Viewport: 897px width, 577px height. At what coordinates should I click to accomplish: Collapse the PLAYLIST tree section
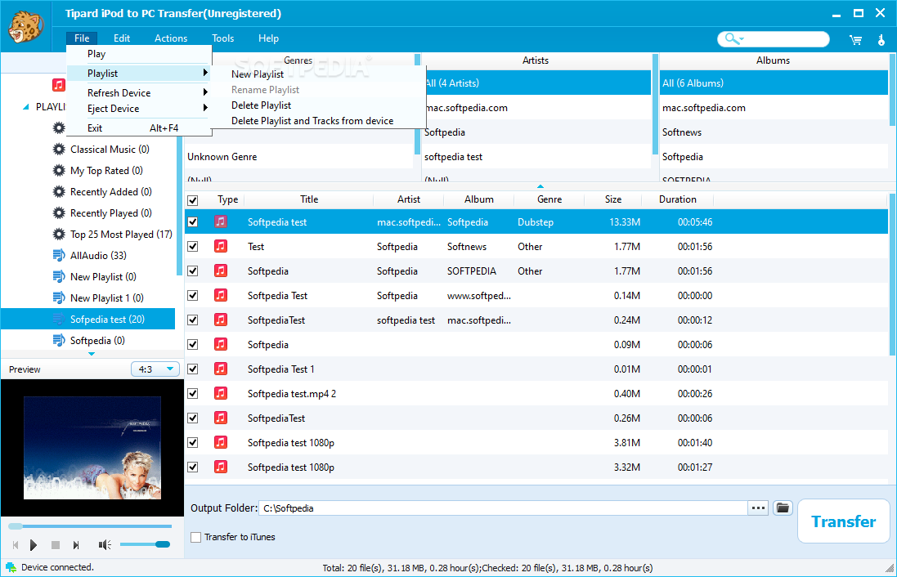(x=25, y=107)
